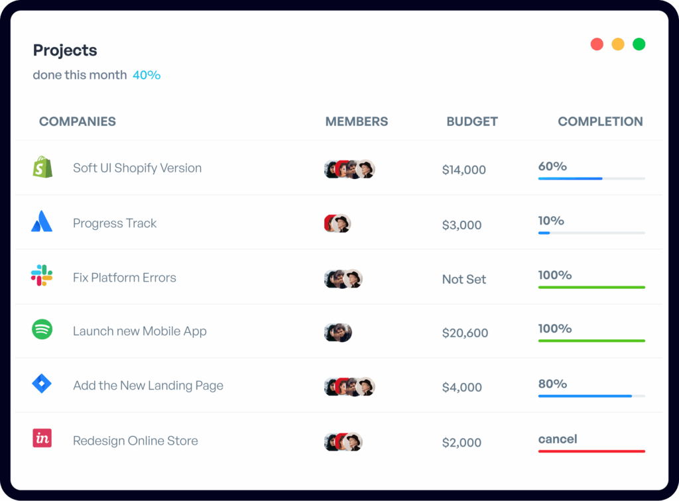Click the Completion column header
The height and width of the screenshot is (501, 679).
click(x=600, y=121)
